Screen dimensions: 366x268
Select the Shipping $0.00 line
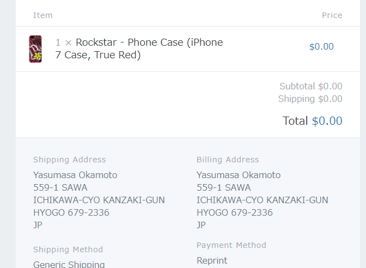pyautogui.click(x=310, y=99)
